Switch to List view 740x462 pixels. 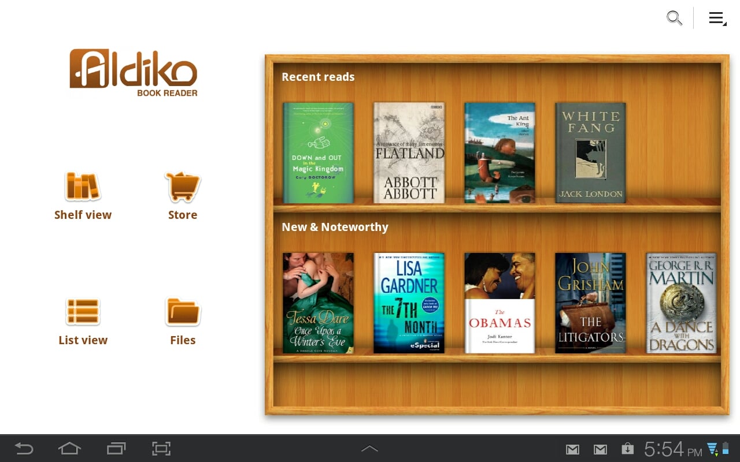pyautogui.click(x=83, y=321)
